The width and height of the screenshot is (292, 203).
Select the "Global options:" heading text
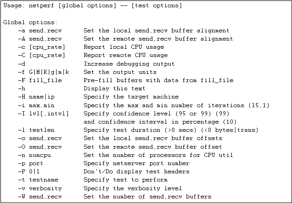(31, 22)
